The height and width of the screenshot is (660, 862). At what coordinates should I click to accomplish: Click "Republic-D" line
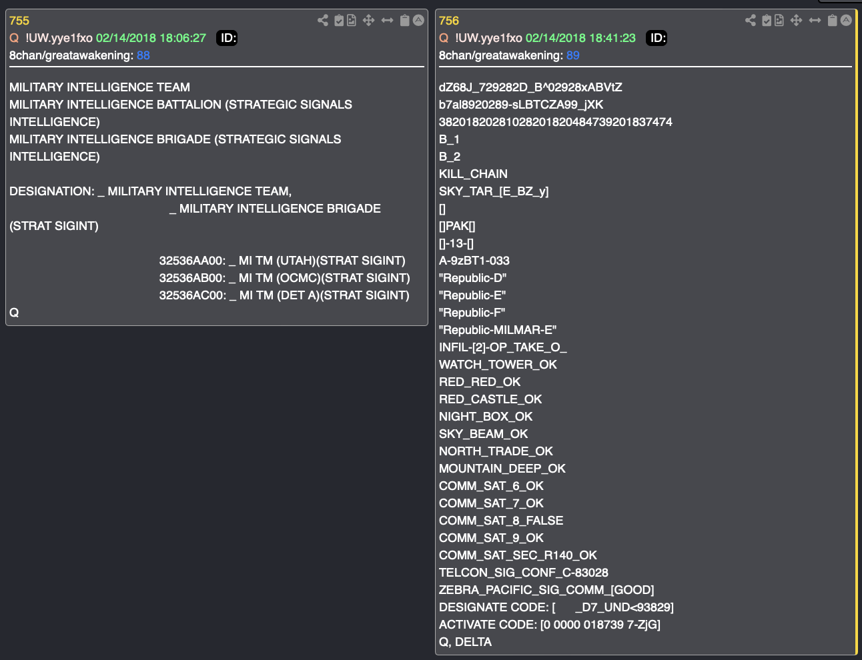[473, 278]
